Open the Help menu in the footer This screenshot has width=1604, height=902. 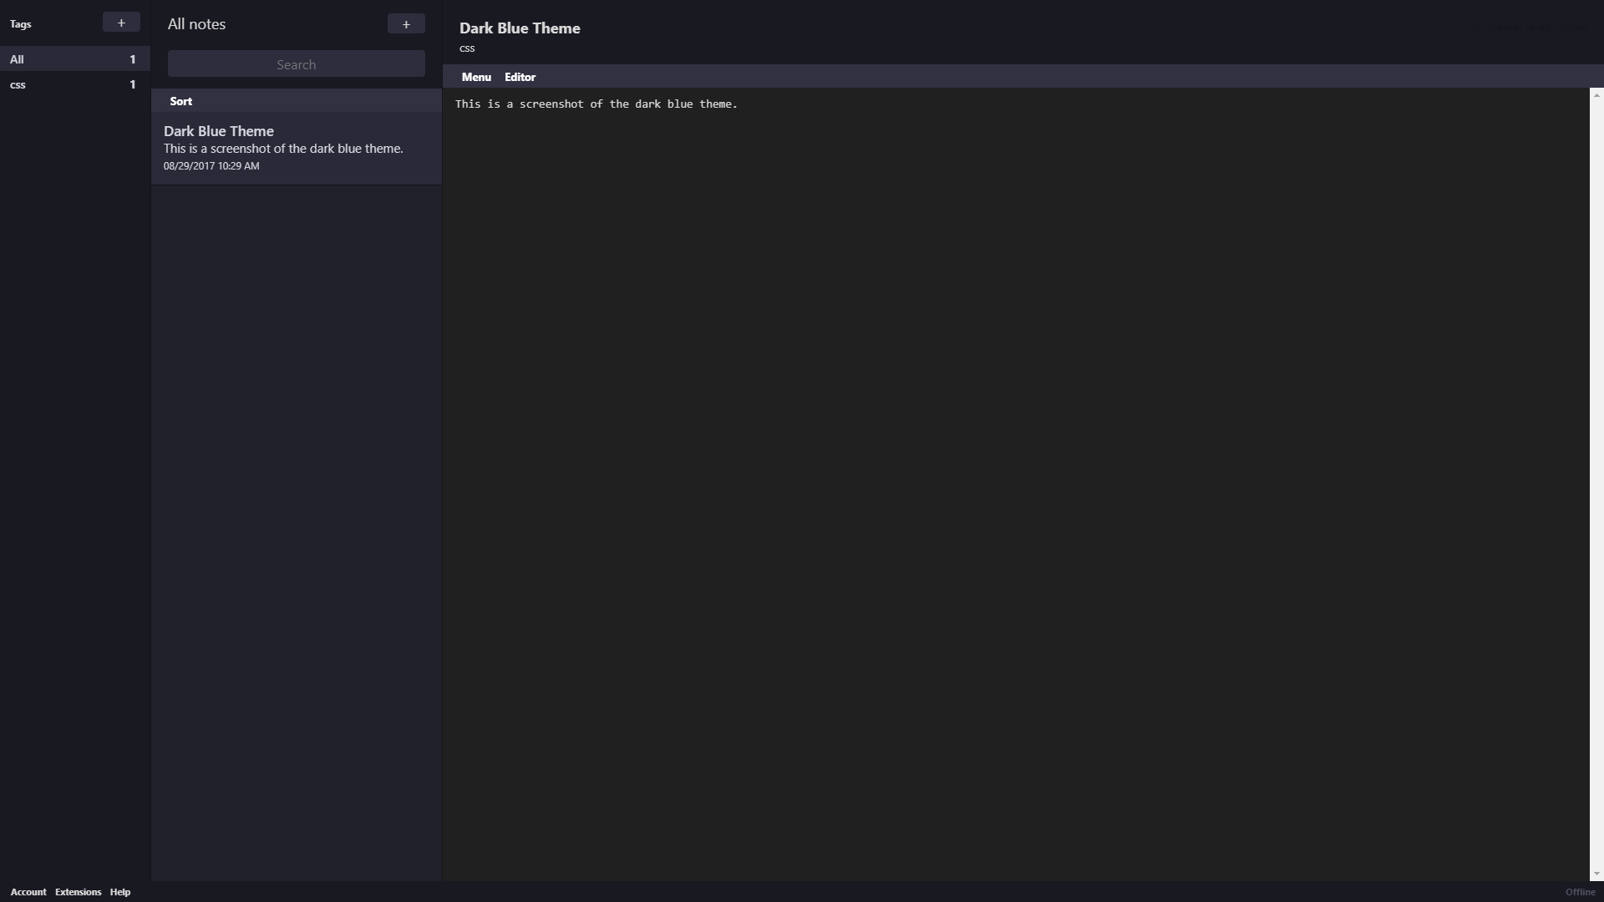pos(120,892)
